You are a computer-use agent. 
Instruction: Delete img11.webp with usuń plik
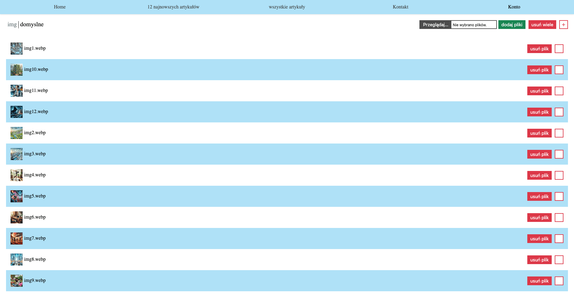point(539,91)
